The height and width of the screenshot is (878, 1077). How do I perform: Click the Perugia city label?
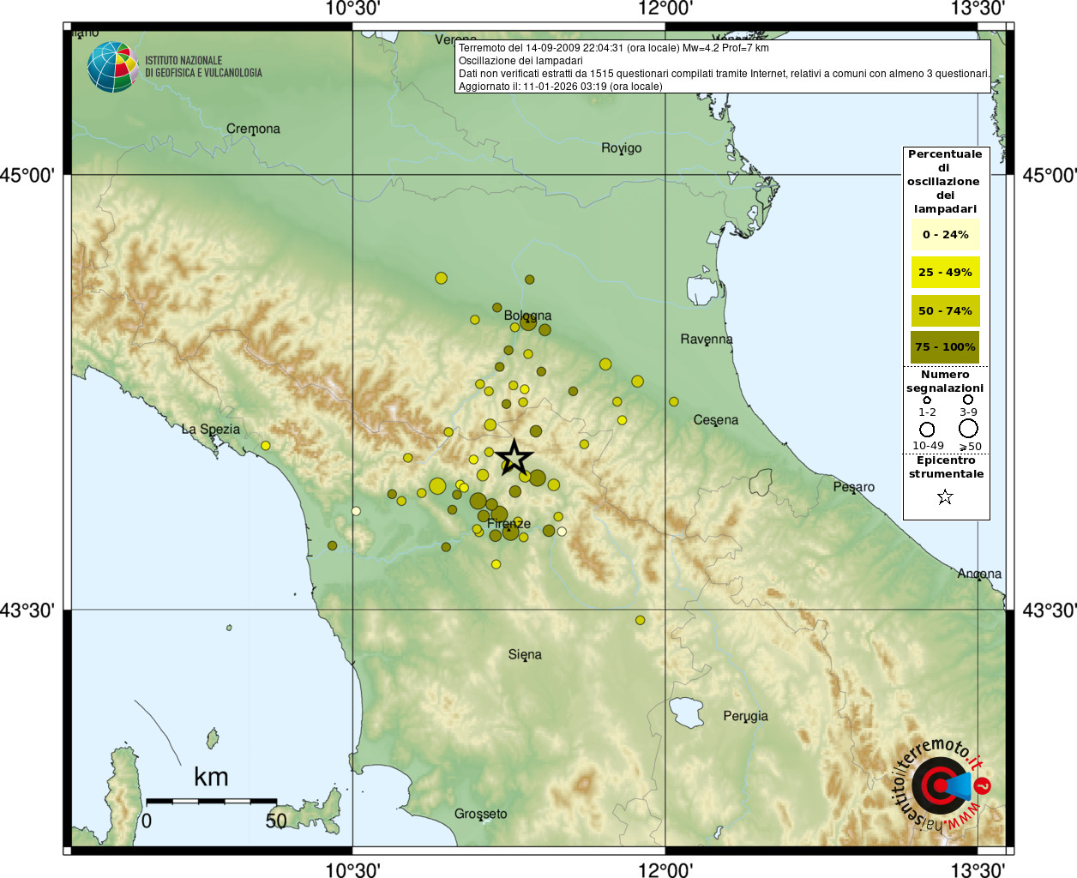point(745,716)
